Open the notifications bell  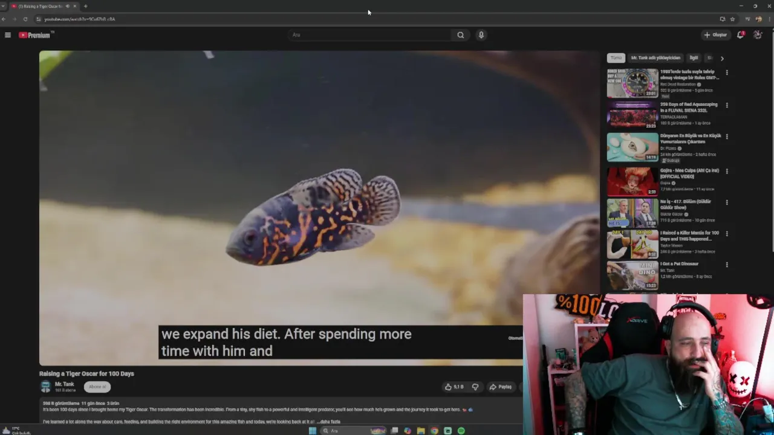coord(741,35)
